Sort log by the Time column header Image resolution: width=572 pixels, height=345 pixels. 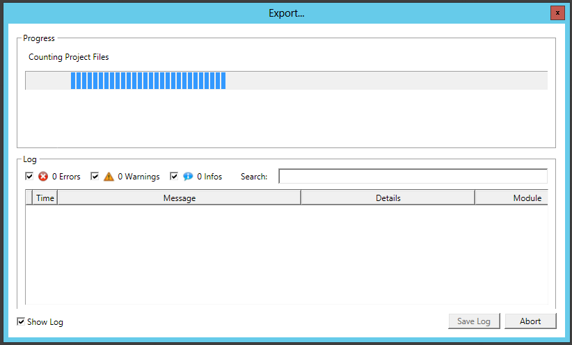[45, 198]
